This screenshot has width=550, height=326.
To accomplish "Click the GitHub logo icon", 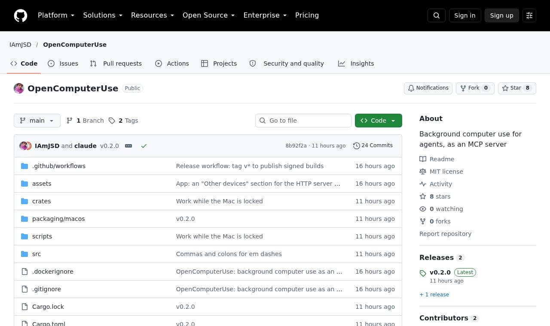I will [21, 15].
